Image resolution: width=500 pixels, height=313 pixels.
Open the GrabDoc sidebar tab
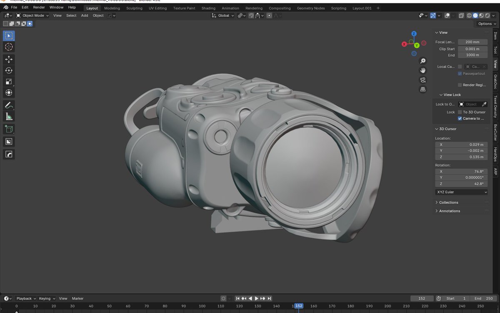click(495, 82)
